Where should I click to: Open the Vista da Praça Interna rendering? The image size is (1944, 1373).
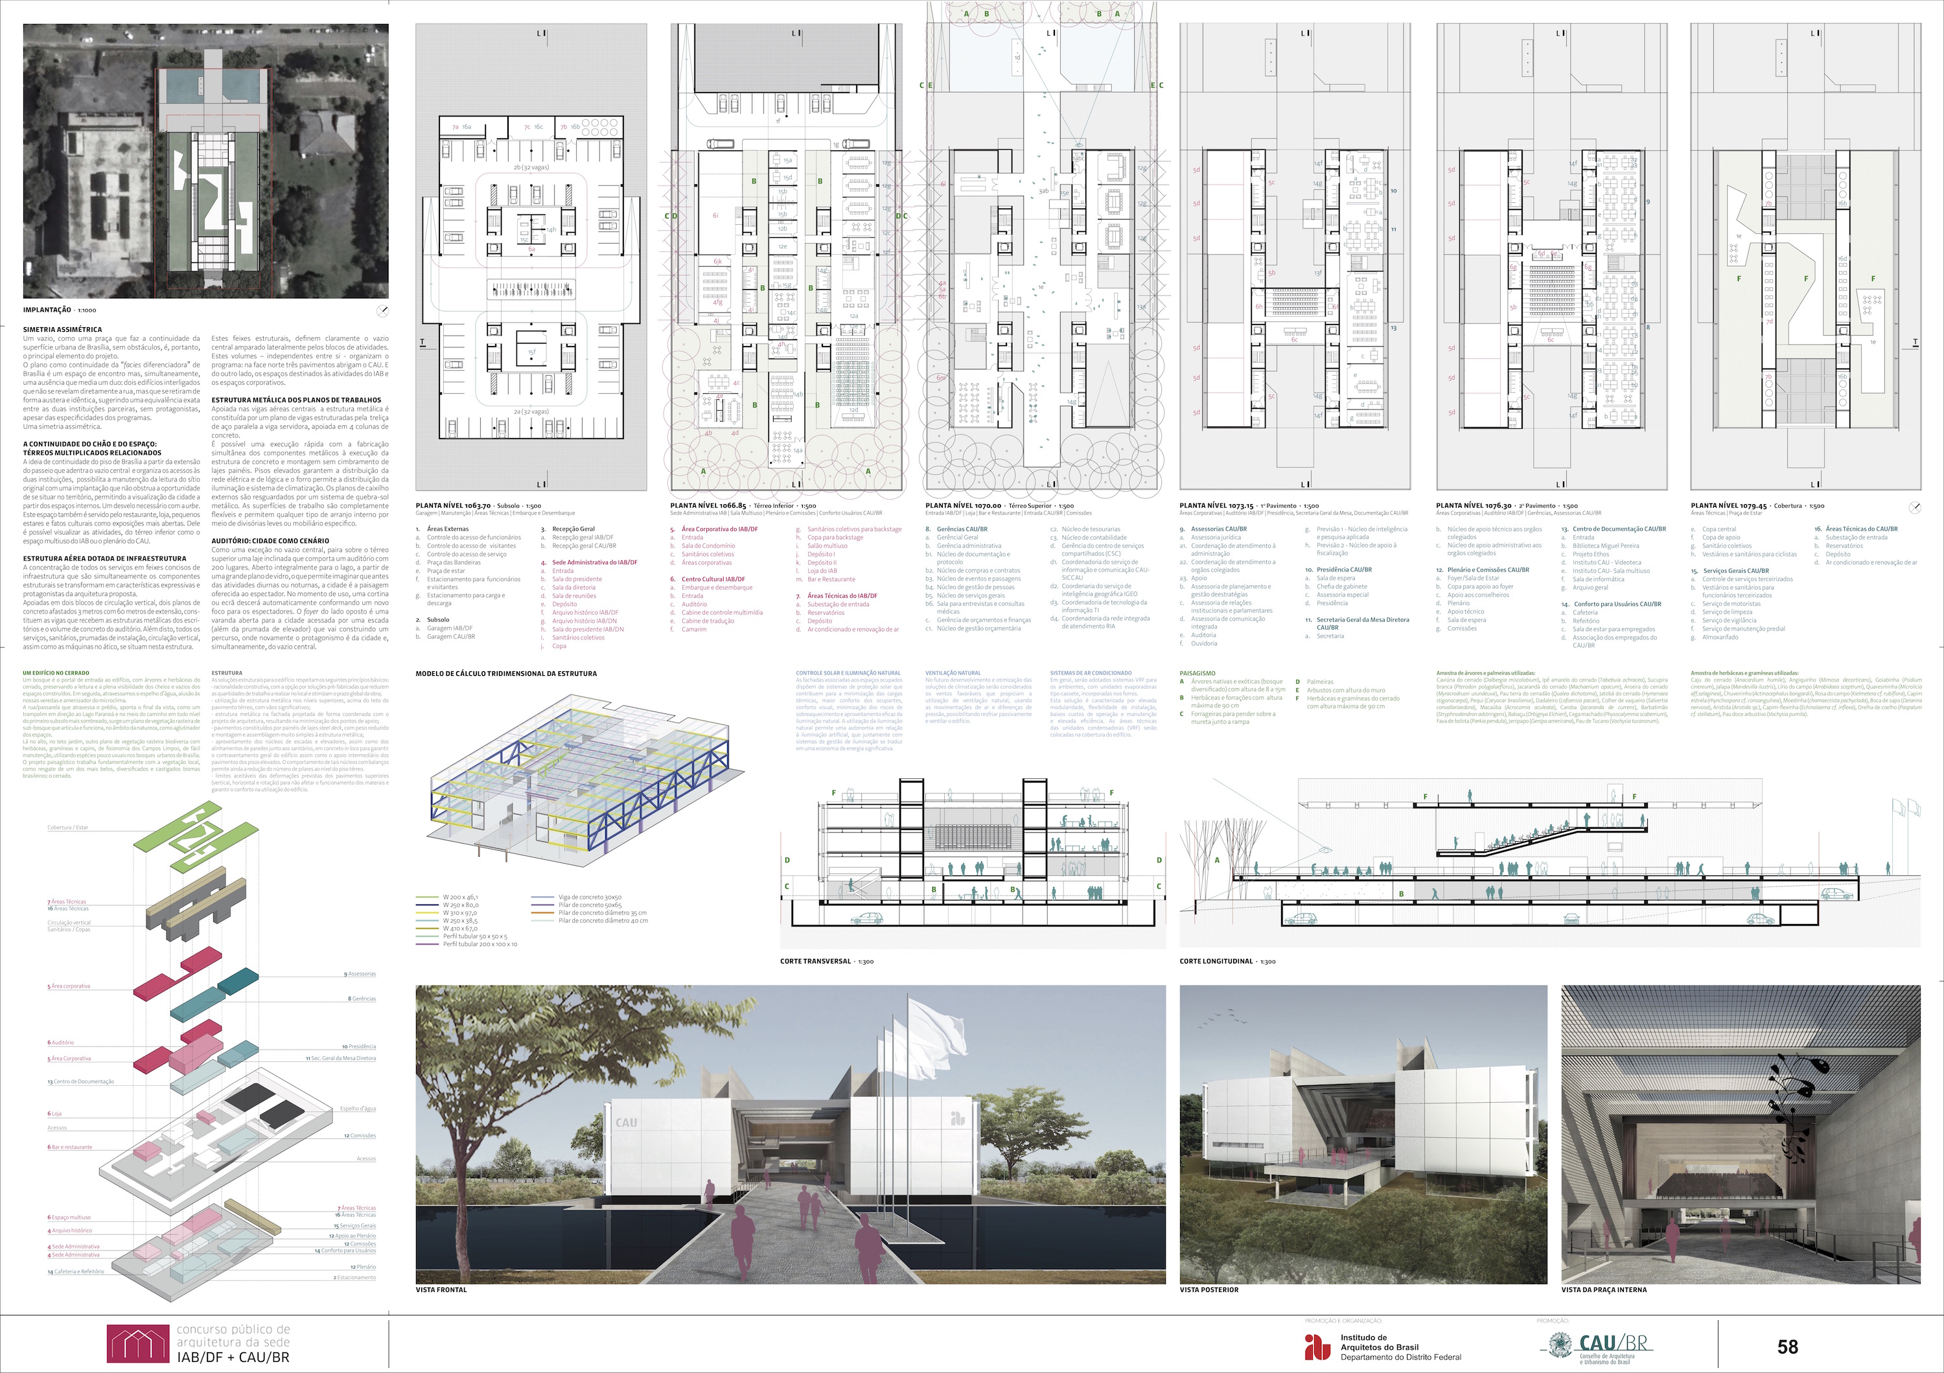coord(1740,1133)
